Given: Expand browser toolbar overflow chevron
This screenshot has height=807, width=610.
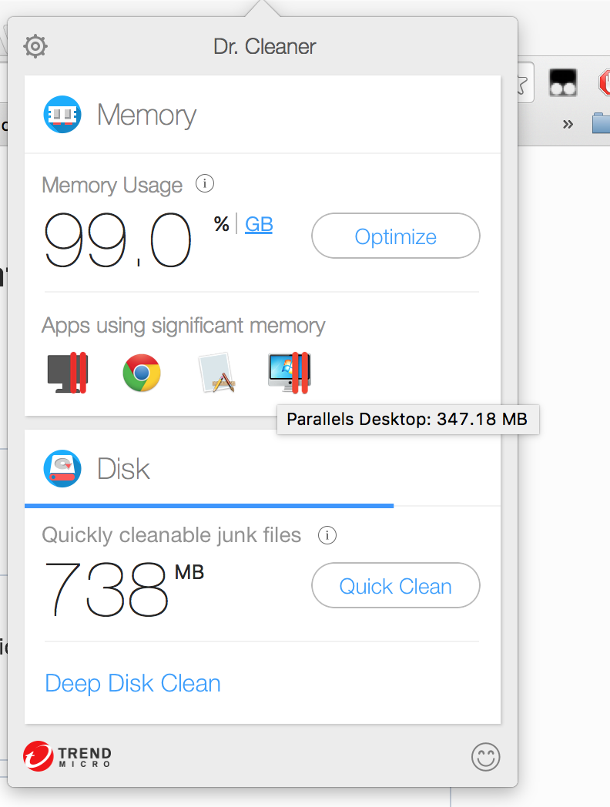Looking at the screenshot, I should [568, 124].
